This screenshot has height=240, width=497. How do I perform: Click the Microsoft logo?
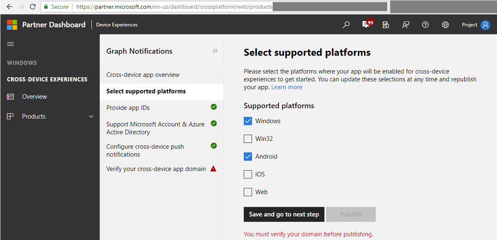(x=12, y=25)
